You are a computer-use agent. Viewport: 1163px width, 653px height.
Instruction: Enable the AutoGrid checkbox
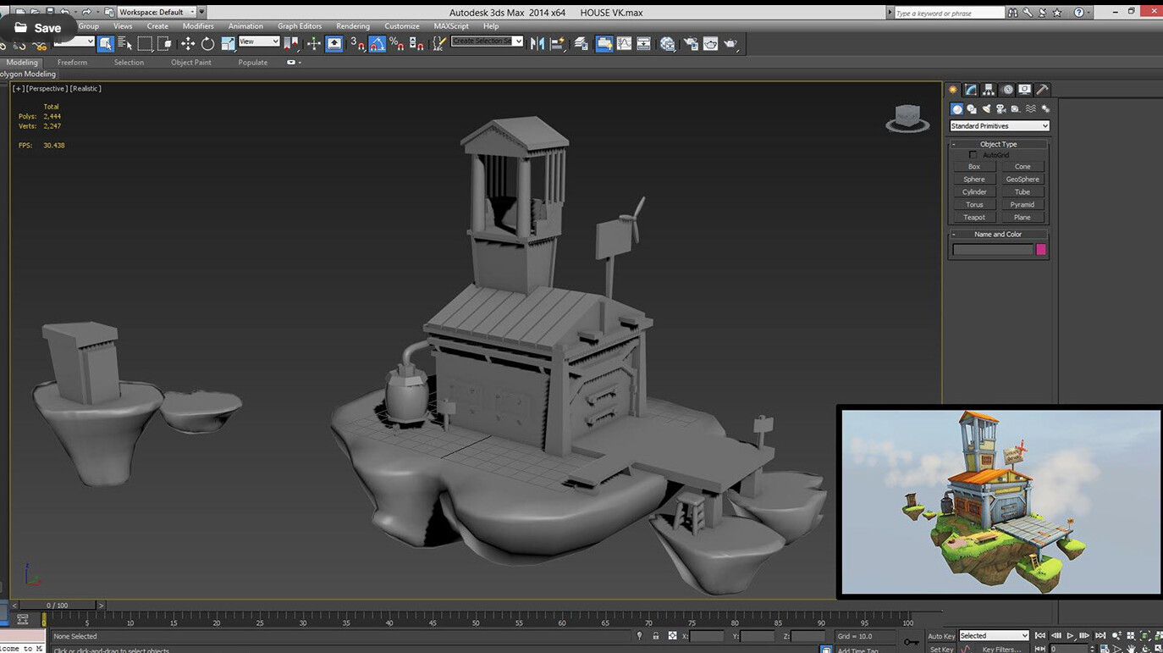point(972,154)
